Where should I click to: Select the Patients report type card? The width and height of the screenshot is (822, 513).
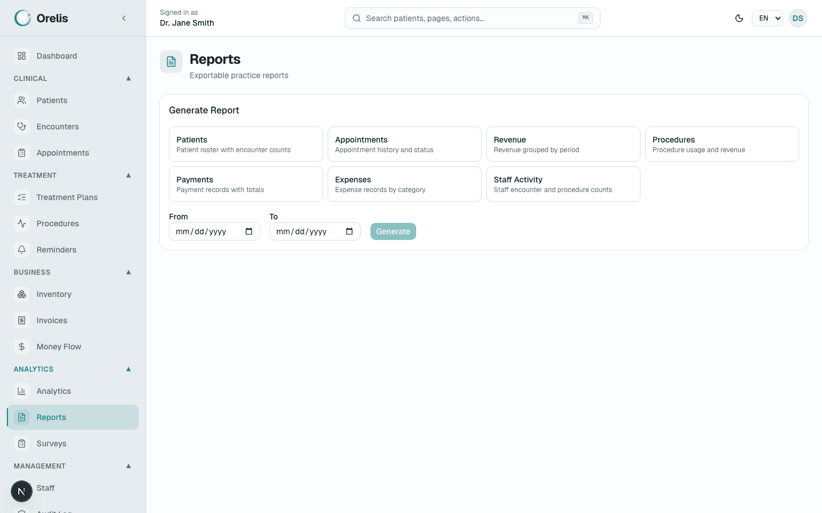[246, 144]
